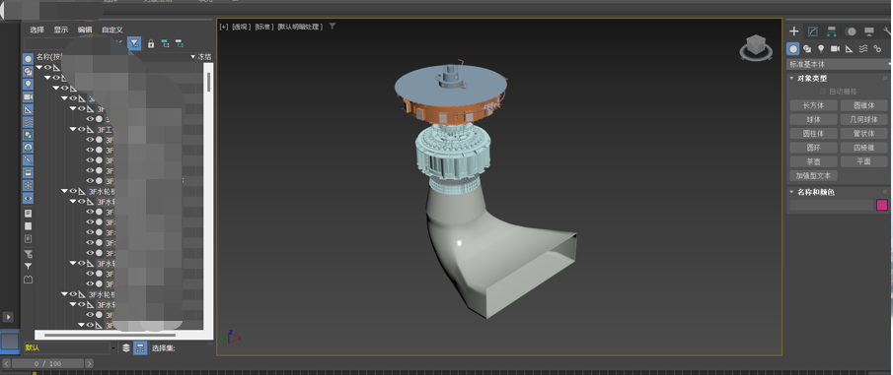Select Systems category in Create panel
This screenshot has height=375, width=893.
[877, 49]
